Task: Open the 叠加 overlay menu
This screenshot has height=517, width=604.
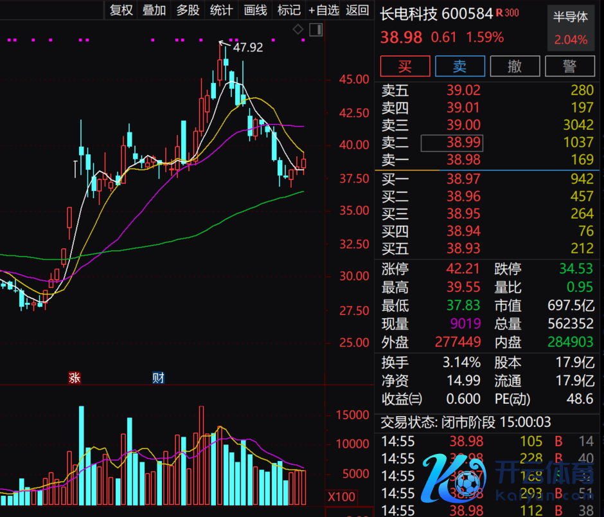Action: point(154,10)
